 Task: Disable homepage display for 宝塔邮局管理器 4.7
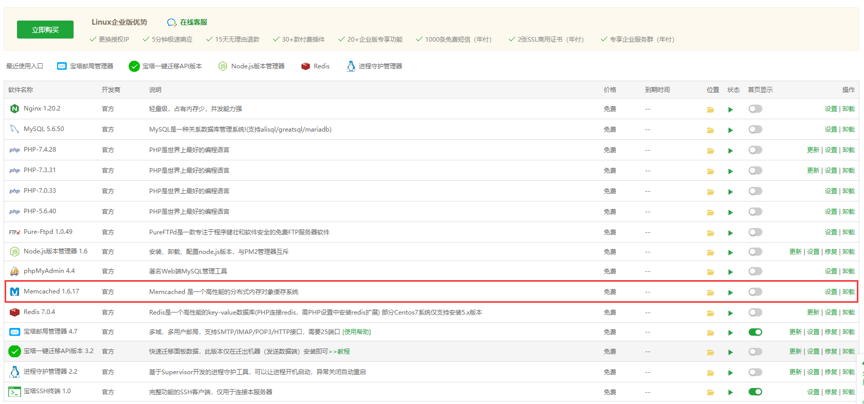755,332
